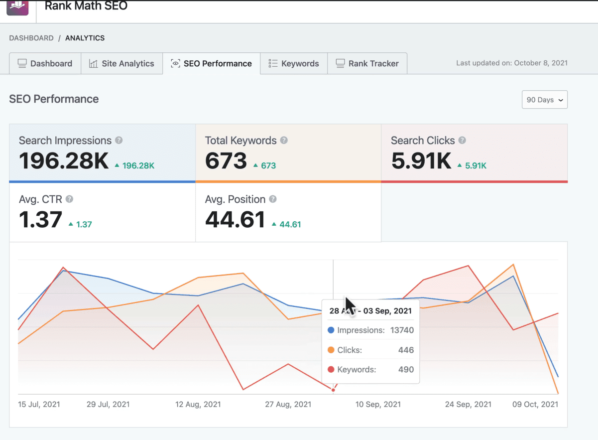
Task: Click the Search Impressions help icon
Action: coord(119,141)
